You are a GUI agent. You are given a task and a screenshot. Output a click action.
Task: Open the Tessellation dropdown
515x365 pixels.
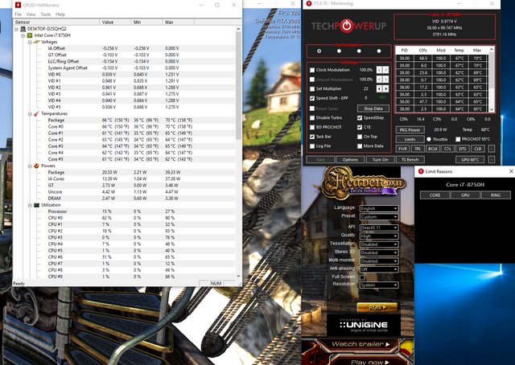point(379,244)
